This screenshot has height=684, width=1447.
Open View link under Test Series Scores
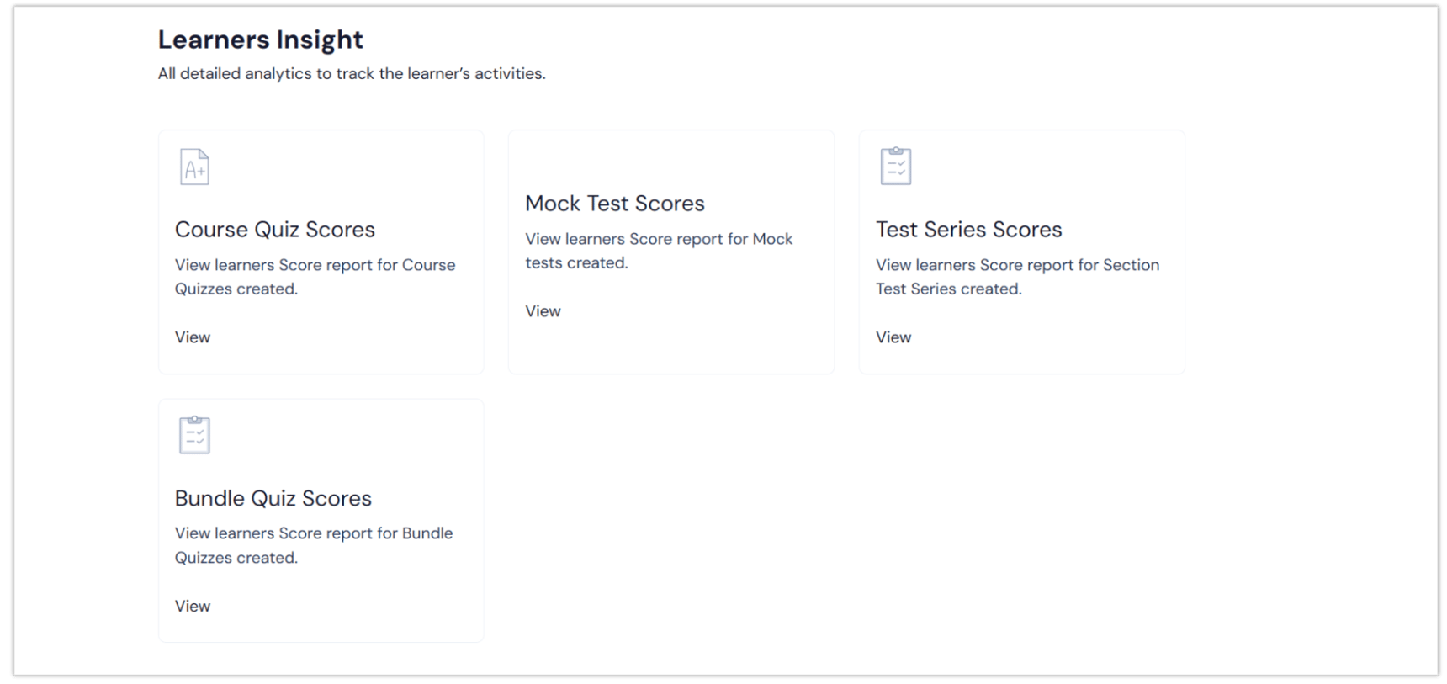(893, 337)
